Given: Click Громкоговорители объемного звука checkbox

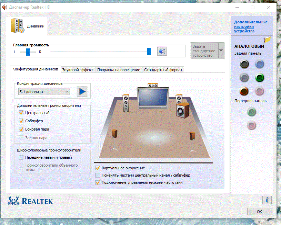Looking at the screenshot, I should (21, 165).
